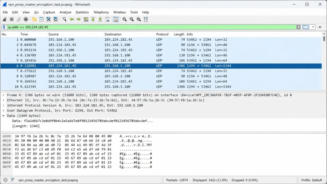The height and width of the screenshot is (184, 327).
Task: Start capturing packets with shark fin icon
Action: 5,19
